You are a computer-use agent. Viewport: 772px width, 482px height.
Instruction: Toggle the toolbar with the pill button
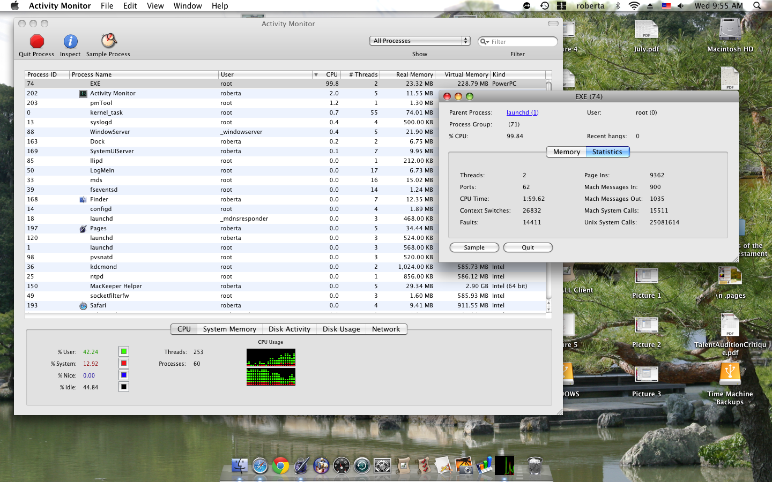pyautogui.click(x=553, y=24)
